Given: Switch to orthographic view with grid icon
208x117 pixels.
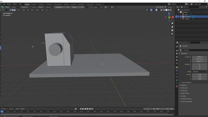Looking at the screenshot, I should click(172, 34).
